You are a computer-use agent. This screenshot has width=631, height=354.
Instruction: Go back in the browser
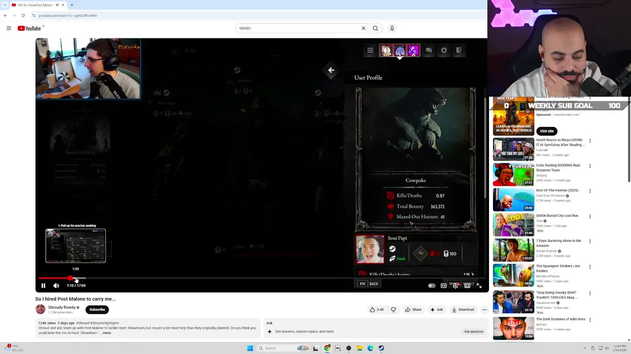tap(5, 15)
